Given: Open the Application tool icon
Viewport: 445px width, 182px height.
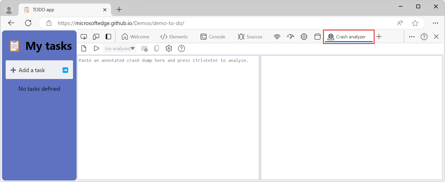Looking at the screenshot, I should point(317,37).
